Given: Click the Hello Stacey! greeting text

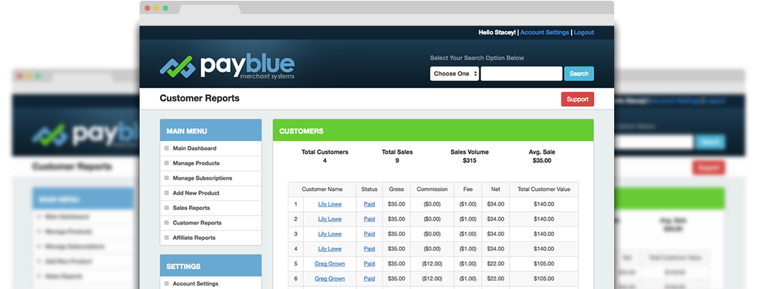Looking at the screenshot, I should (497, 32).
